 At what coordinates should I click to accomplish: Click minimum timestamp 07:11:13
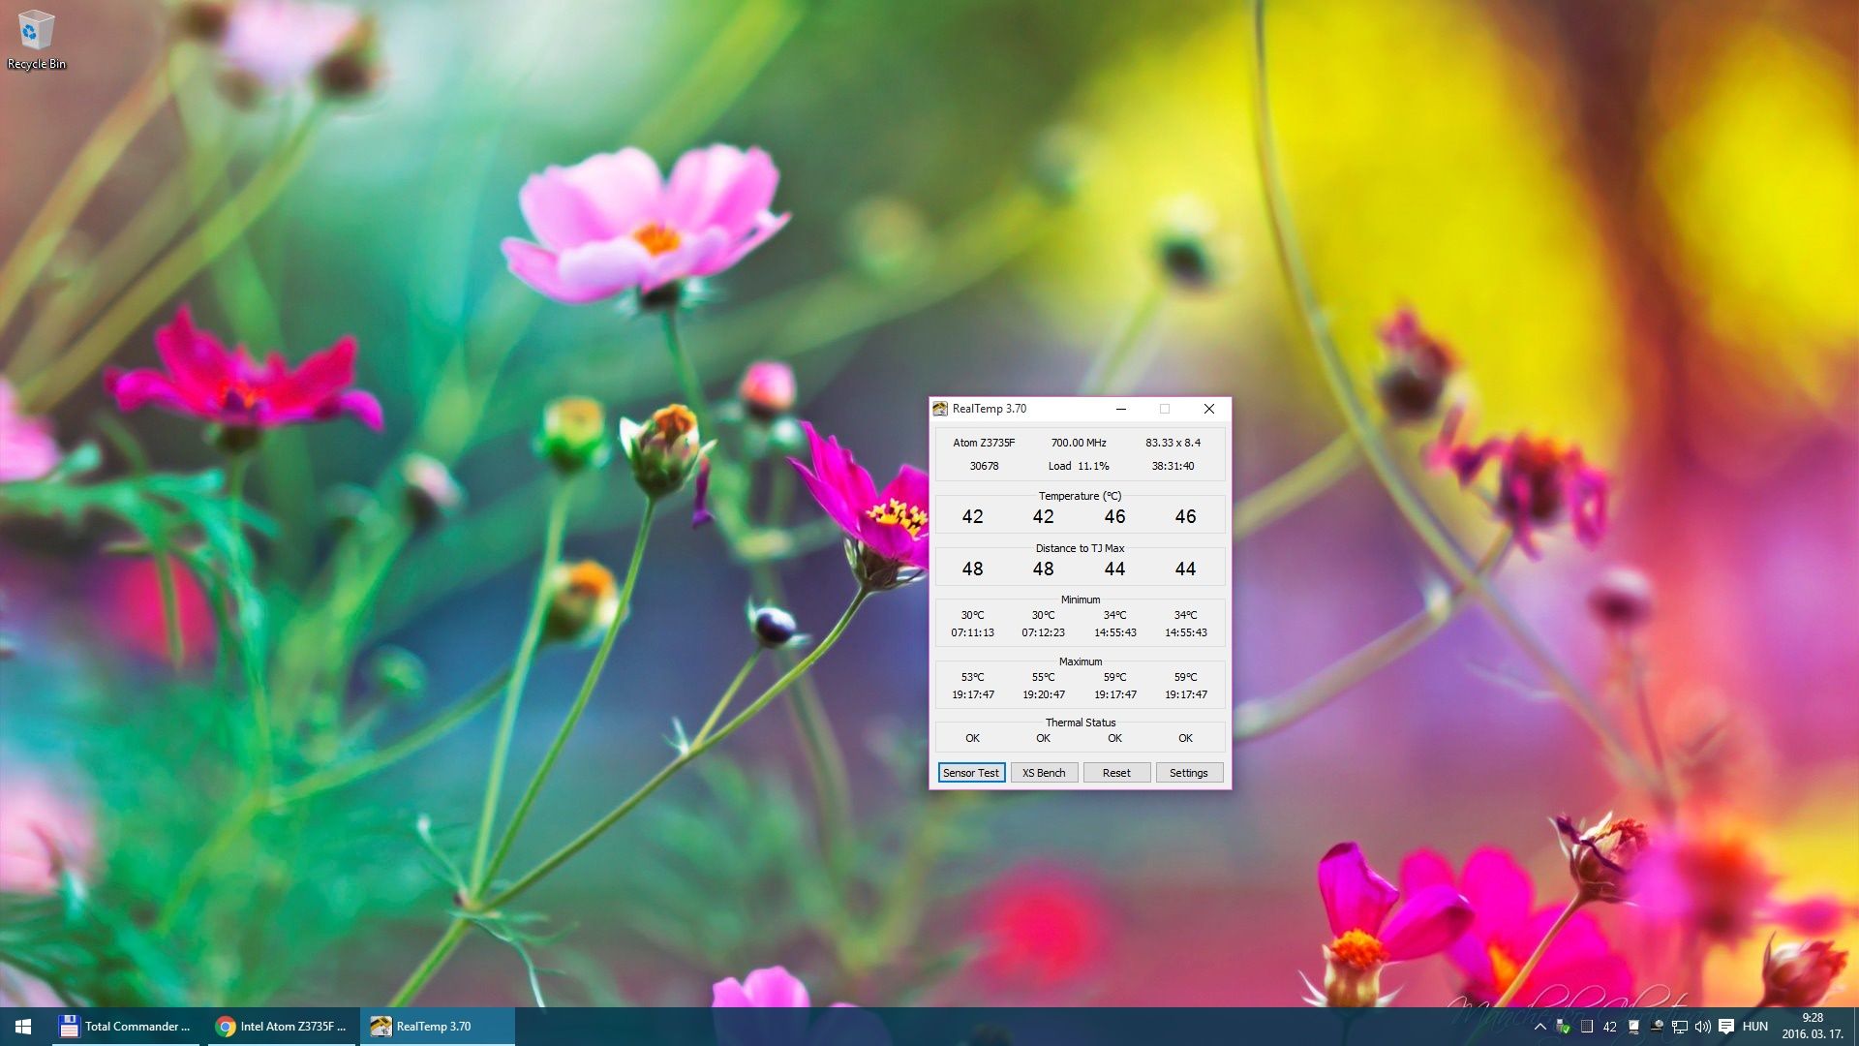[972, 632]
